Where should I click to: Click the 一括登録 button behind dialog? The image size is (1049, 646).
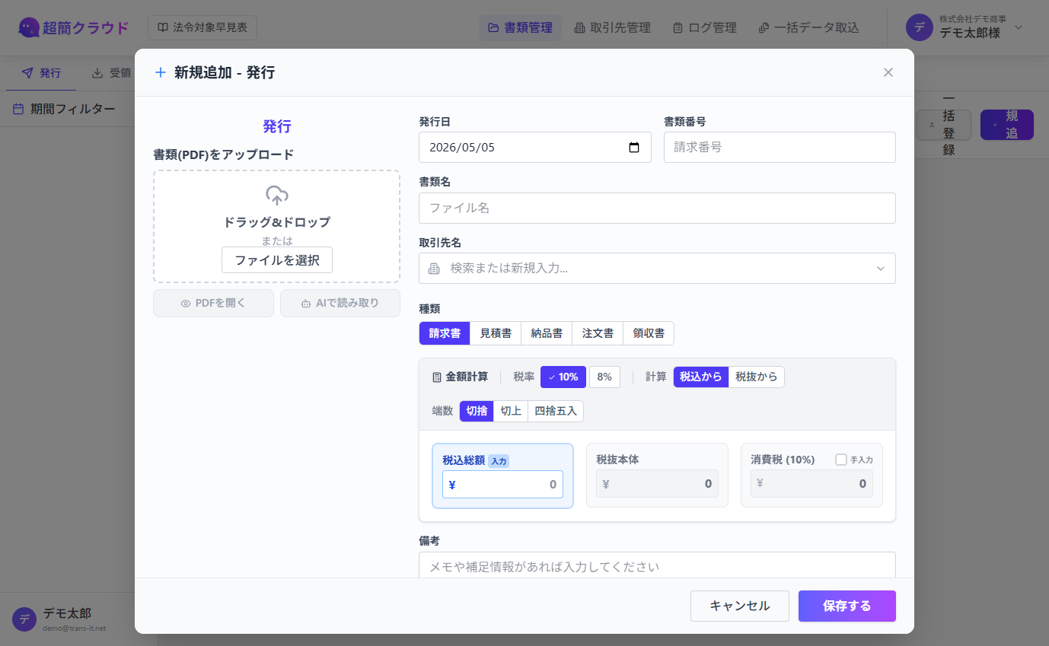(944, 125)
